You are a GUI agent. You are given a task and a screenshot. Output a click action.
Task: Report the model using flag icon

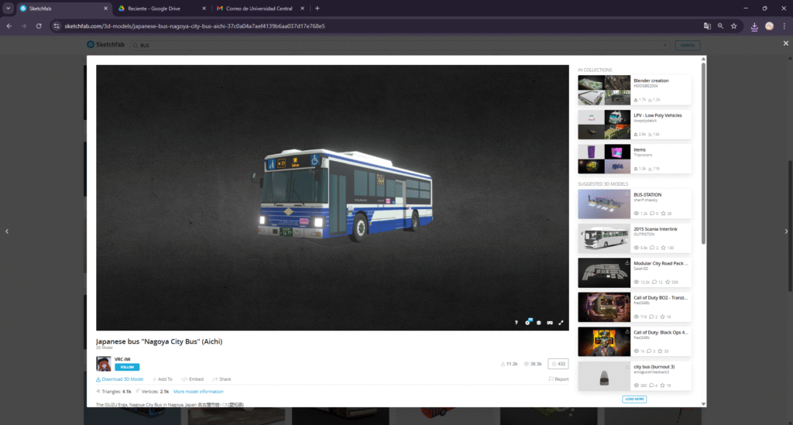tap(558, 379)
